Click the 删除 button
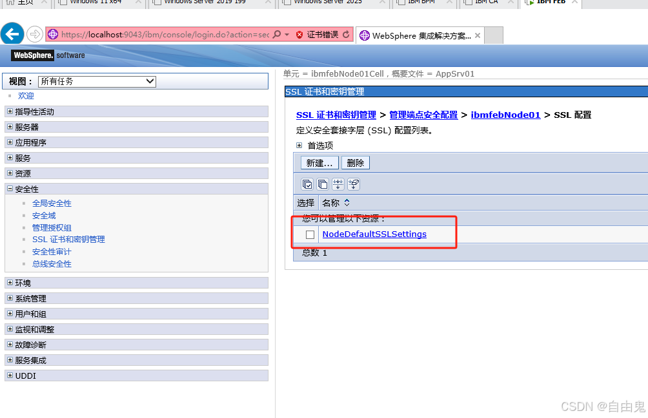This screenshot has width=648, height=418. (356, 163)
